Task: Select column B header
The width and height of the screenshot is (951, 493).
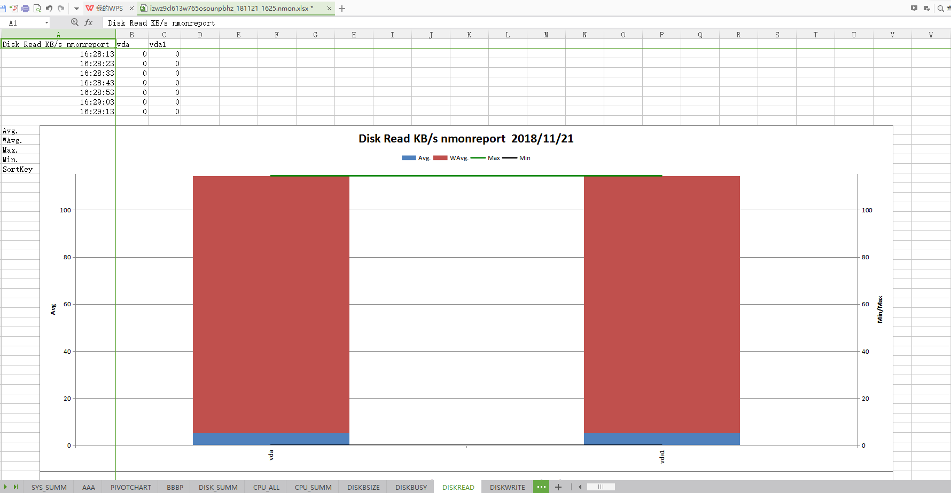Action: [x=132, y=35]
